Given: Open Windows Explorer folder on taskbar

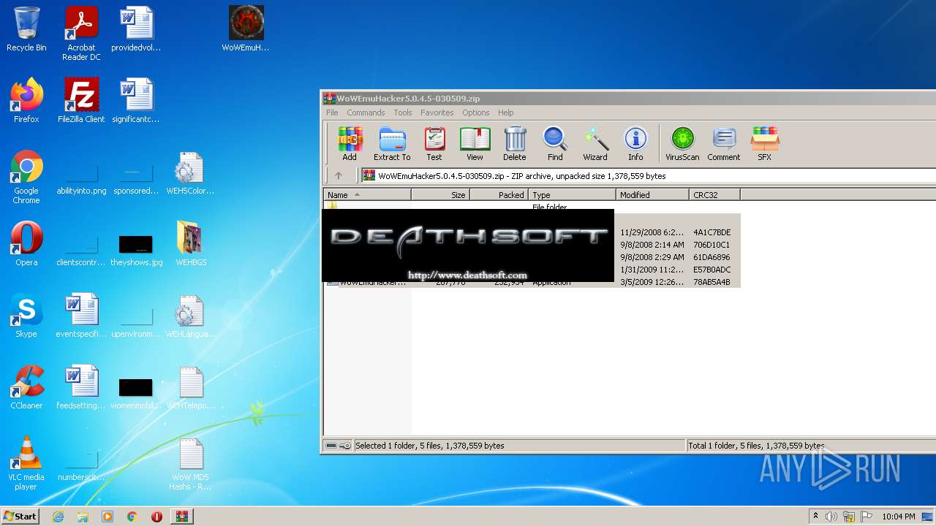Looking at the screenshot, I should pyautogui.click(x=83, y=517).
